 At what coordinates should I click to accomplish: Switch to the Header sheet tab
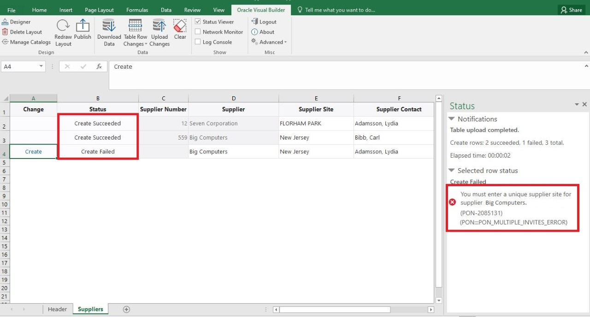point(58,309)
